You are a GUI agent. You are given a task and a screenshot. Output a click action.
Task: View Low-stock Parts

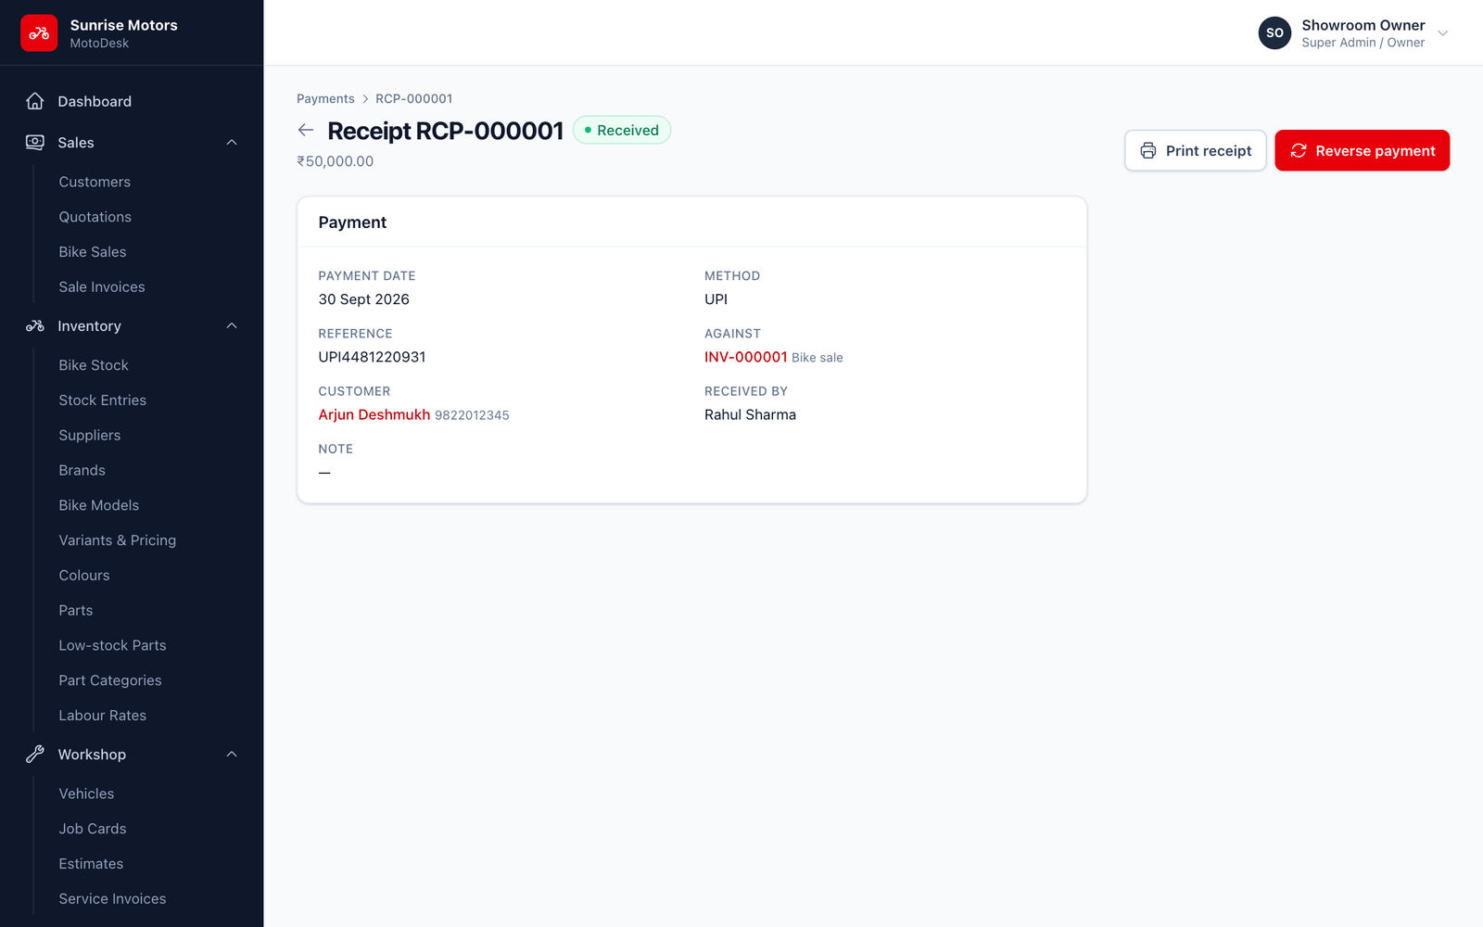coord(113,646)
